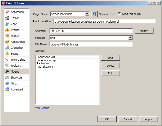Toggle the Load this plugin checkbox
The image size is (162, 126).
pos(119,14)
